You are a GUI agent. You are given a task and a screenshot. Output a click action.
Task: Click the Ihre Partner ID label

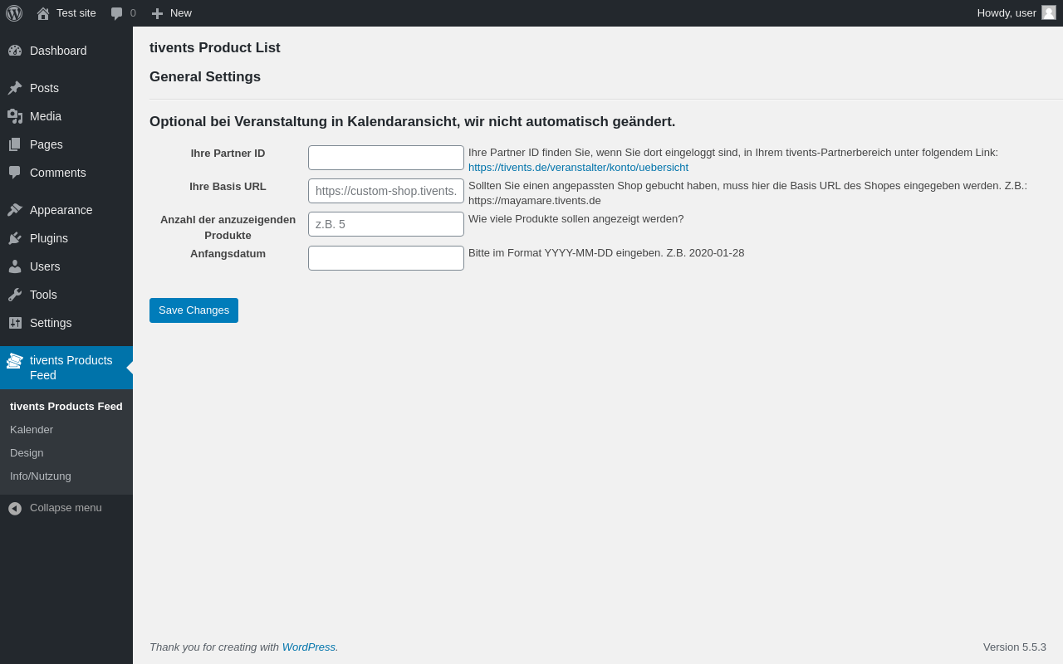(228, 154)
